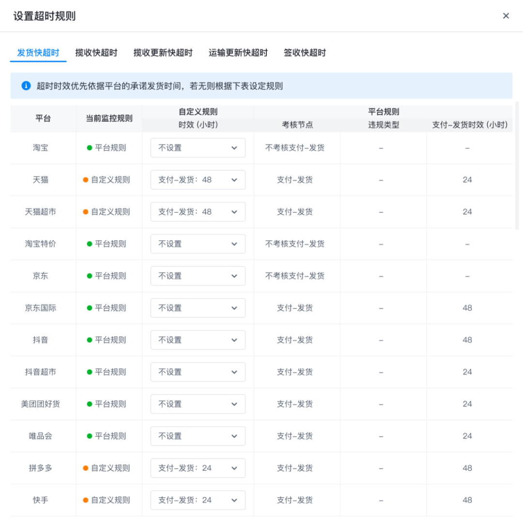Open the 抖音超市 row 时效 dropdown
Viewport: 523px width, 523px height.
pyautogui.click(x=198, y=372)
